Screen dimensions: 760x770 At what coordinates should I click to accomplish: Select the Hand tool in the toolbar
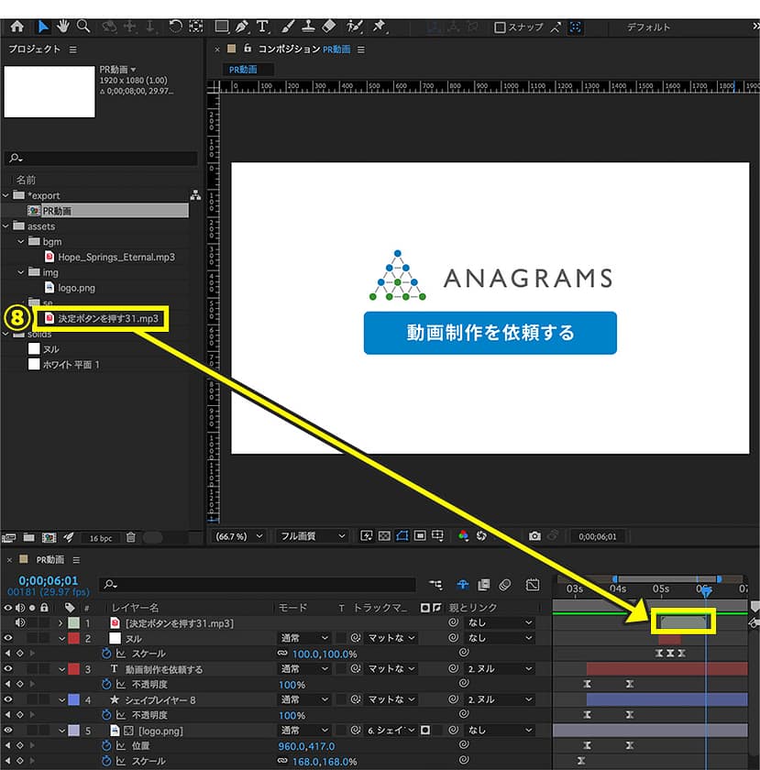click(63, 27)
